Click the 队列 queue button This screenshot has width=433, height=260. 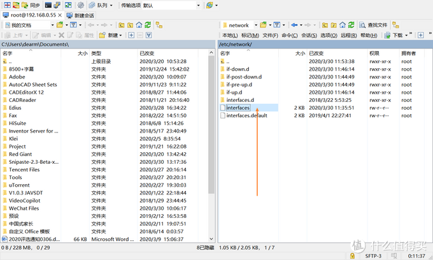(98, 5)
